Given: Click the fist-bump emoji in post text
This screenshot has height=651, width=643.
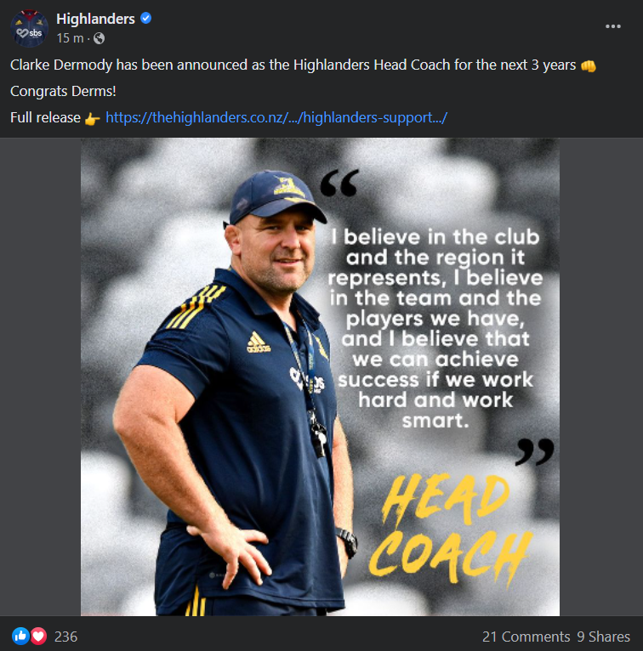Looking at the screenshot, I should [589, 65].
